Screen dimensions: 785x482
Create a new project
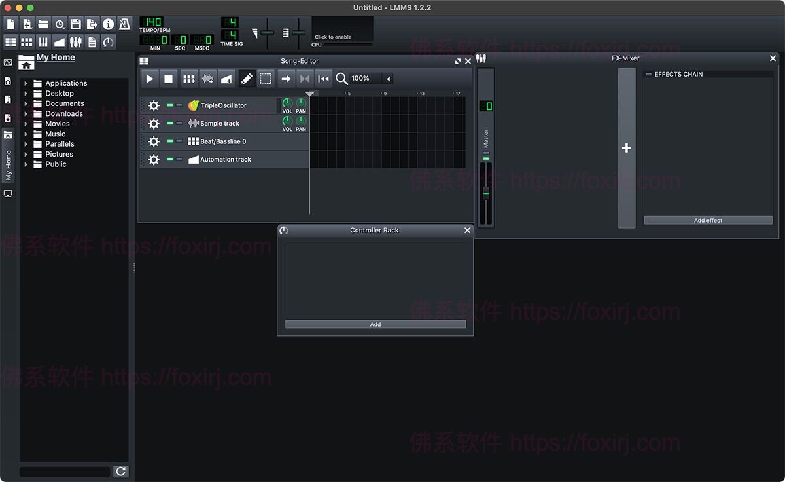coord(10,24)
